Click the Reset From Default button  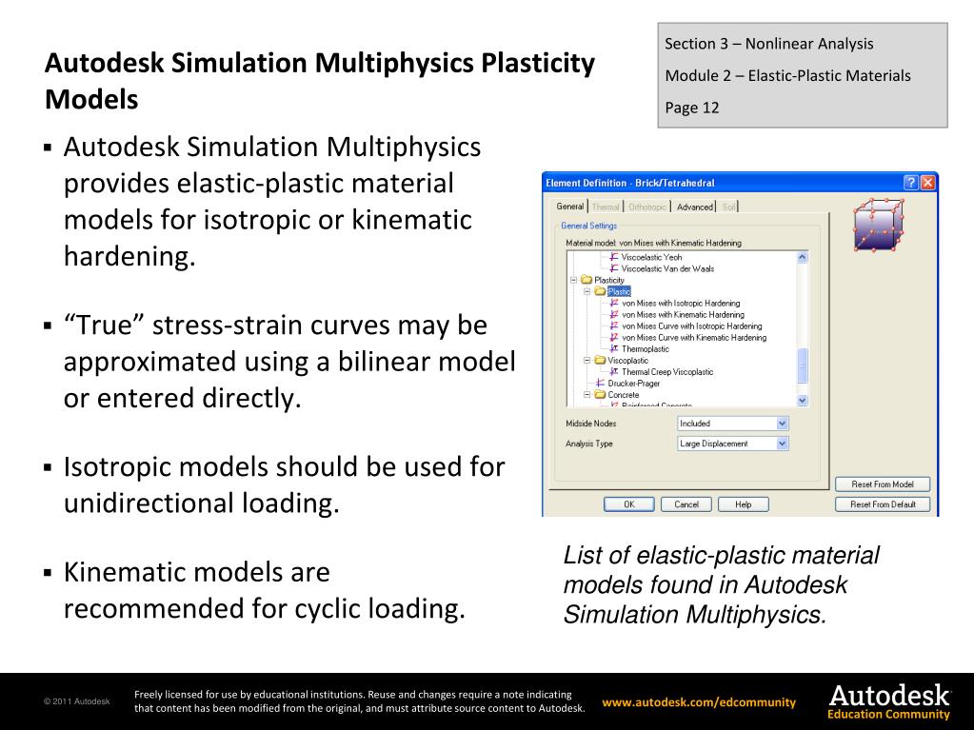[x=883, y=504]
